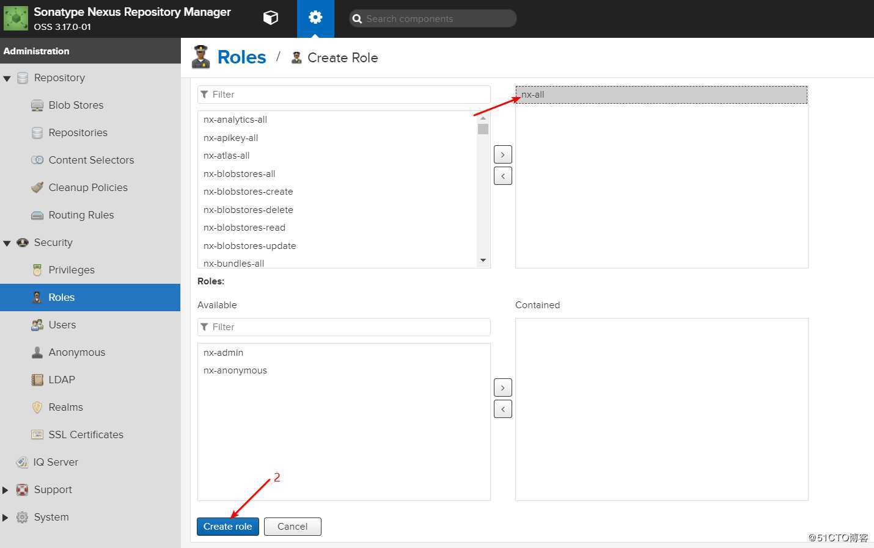Open Routing Rules in sidebar

[81, 215]
